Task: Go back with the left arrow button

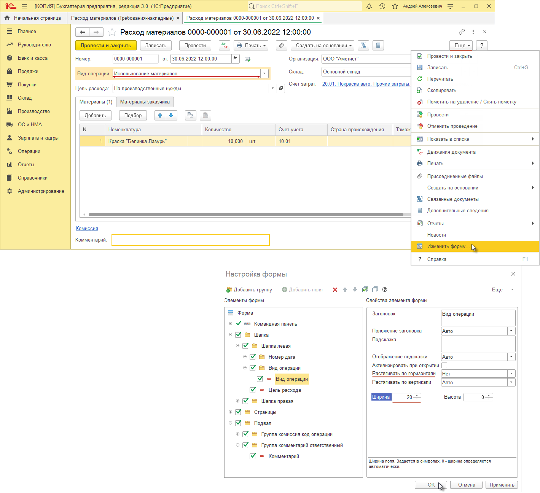Action: coord(83,32)
